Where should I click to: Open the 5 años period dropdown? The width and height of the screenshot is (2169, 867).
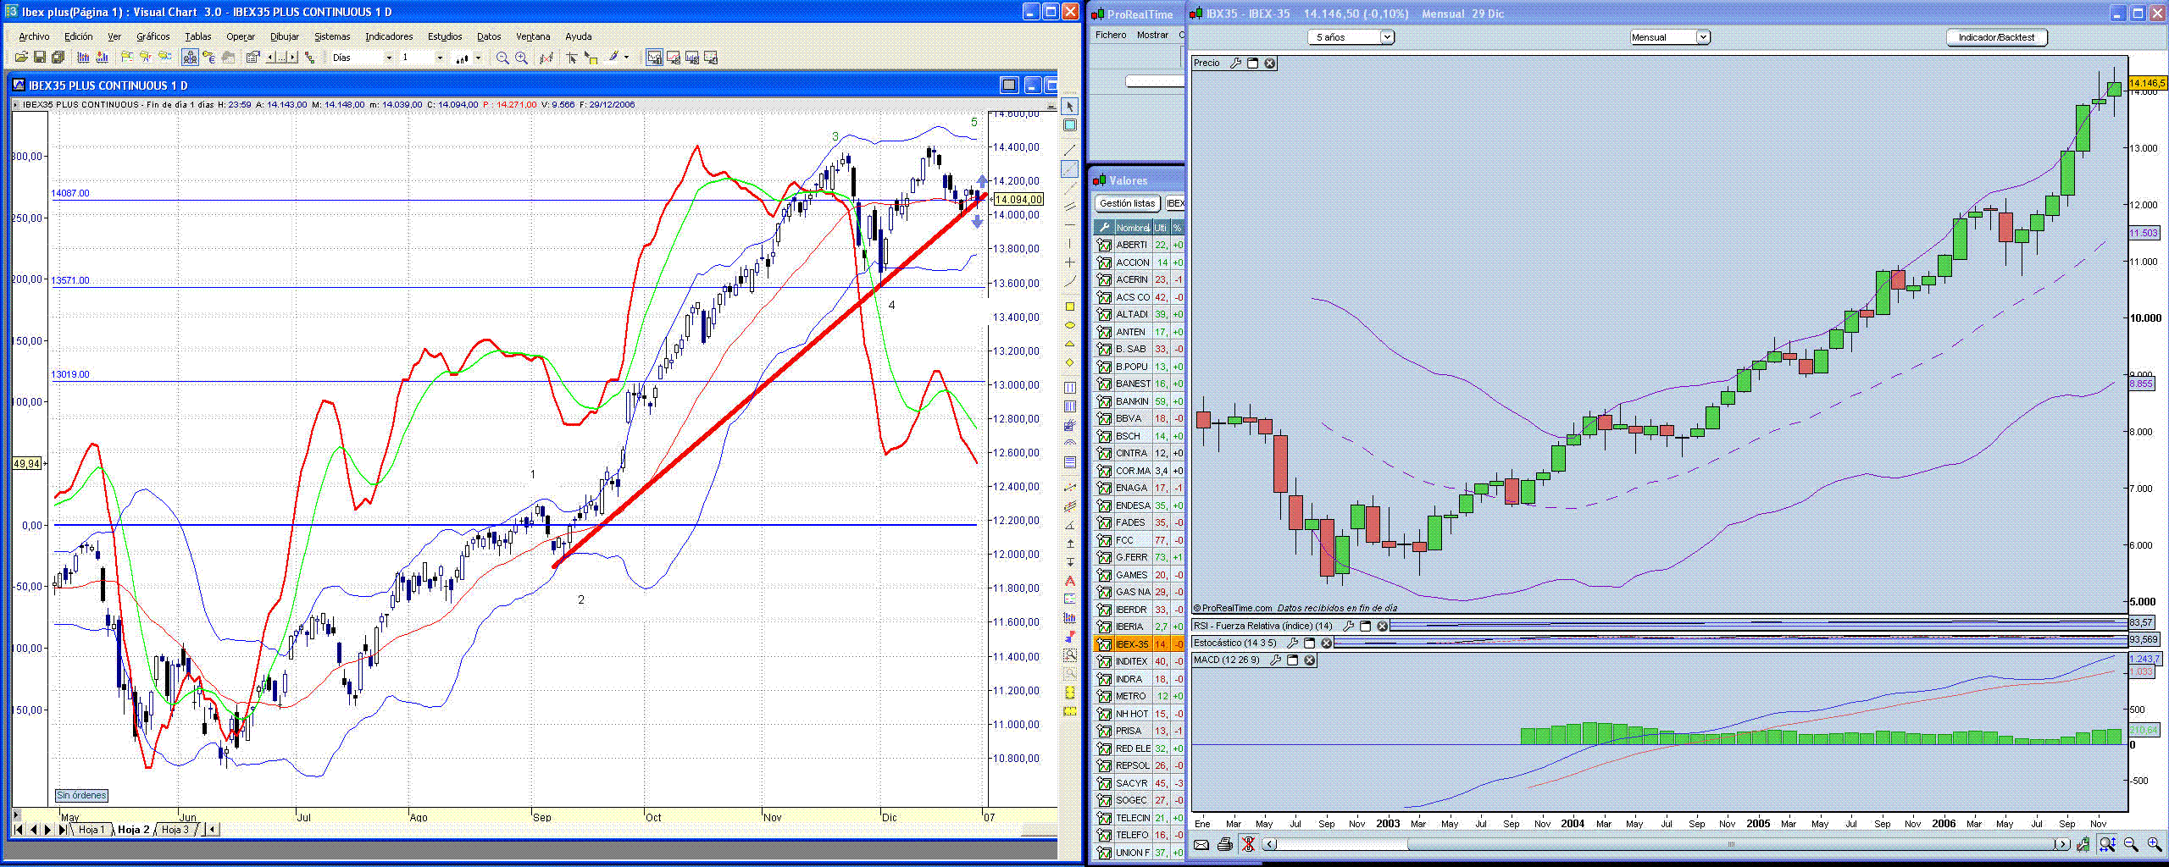(1351, 37)
